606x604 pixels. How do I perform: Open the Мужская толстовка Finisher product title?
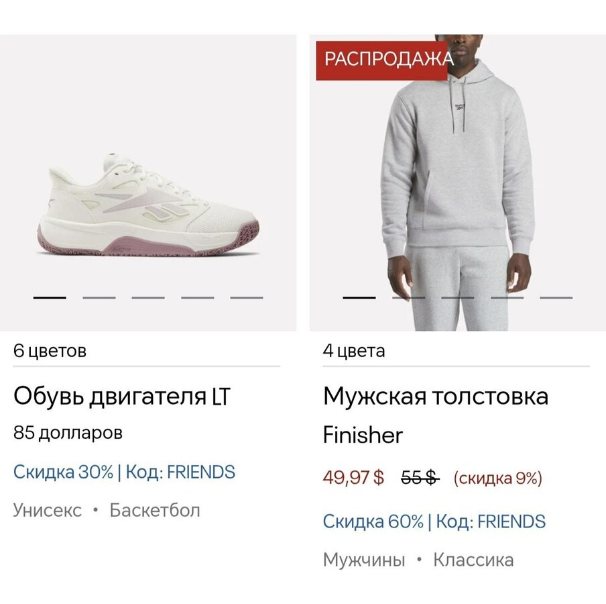click(x=436, y=415)
